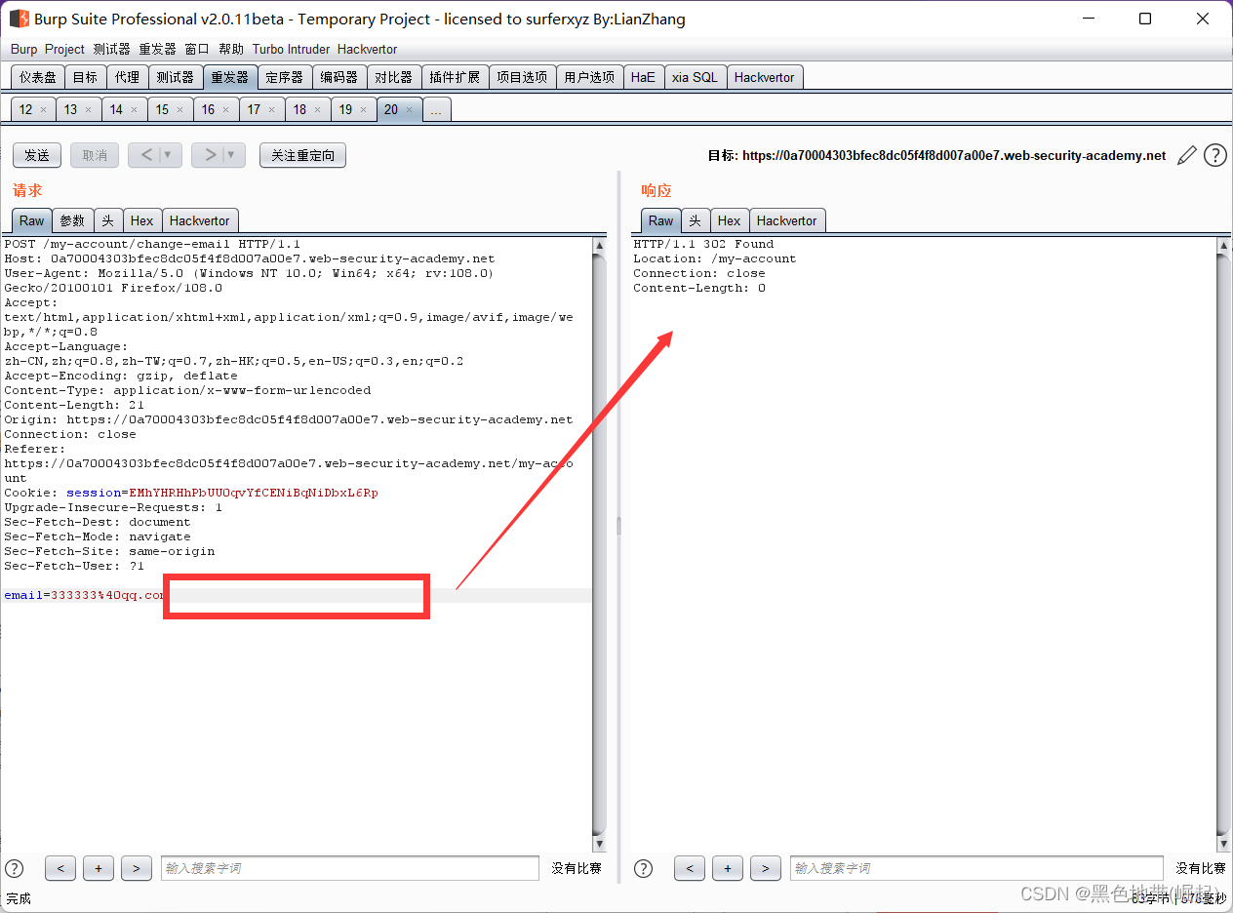Switch to the 编码器 decoder tab
Viewport: 1233px width, 913px height.
point(339,77)
